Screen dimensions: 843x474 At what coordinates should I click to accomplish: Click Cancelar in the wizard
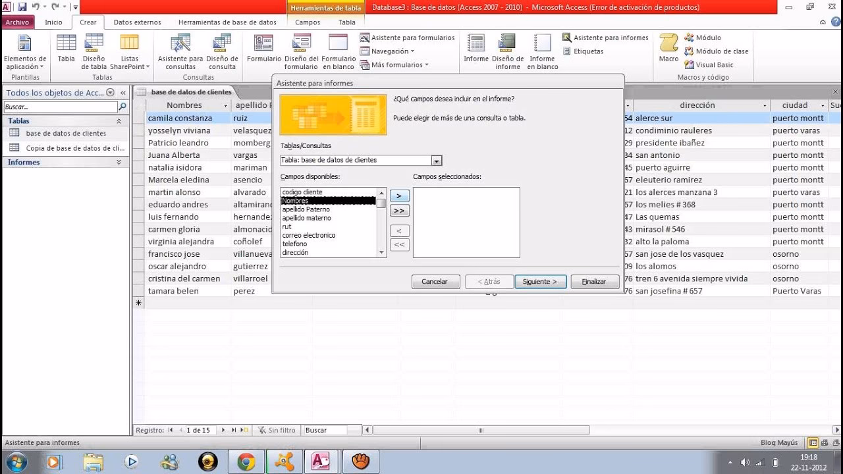tap(435, 282)
